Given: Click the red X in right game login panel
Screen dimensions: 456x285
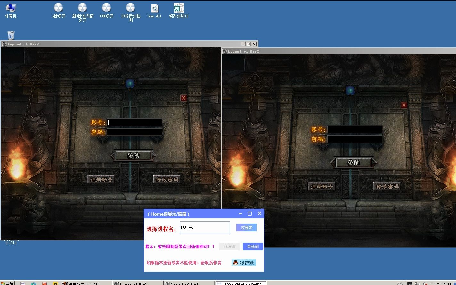Looking at the screenshot, I should (x=404, y=105).
